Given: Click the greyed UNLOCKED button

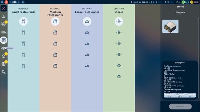Looking at the screenshot, I should 180,106.
